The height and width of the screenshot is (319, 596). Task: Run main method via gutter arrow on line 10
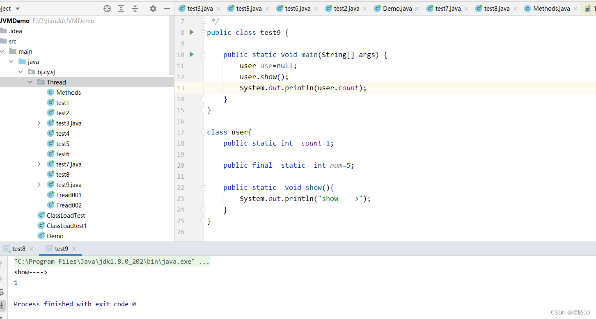pos(191,54)
